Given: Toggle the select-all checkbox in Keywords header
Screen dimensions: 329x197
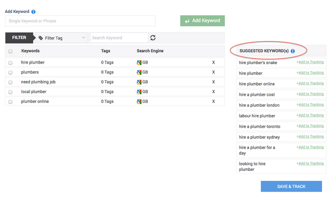Looking at the screenshot, I should [x=11, y=51].
